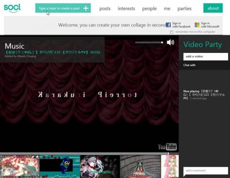Click the timeline marker above the thumbnails
The height and width of the screenshot is (178, 230).
[169, 153]
